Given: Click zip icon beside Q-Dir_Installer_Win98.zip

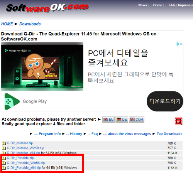Looking at the screenshot, I should pyautogui.click(x=4, y=148).
